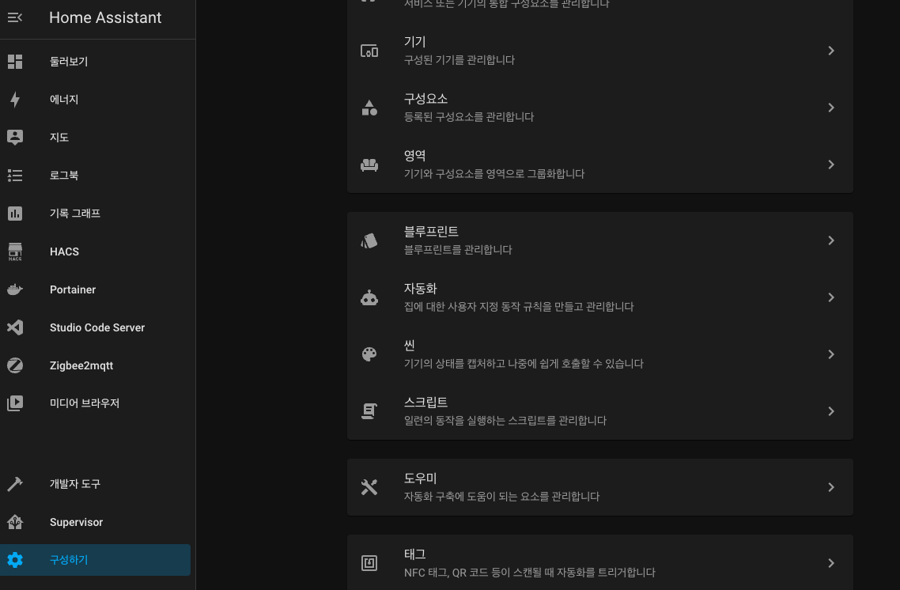Open the 태그 settings entry
The height and width of the screenshot is (590, 900).
point(599,562)
